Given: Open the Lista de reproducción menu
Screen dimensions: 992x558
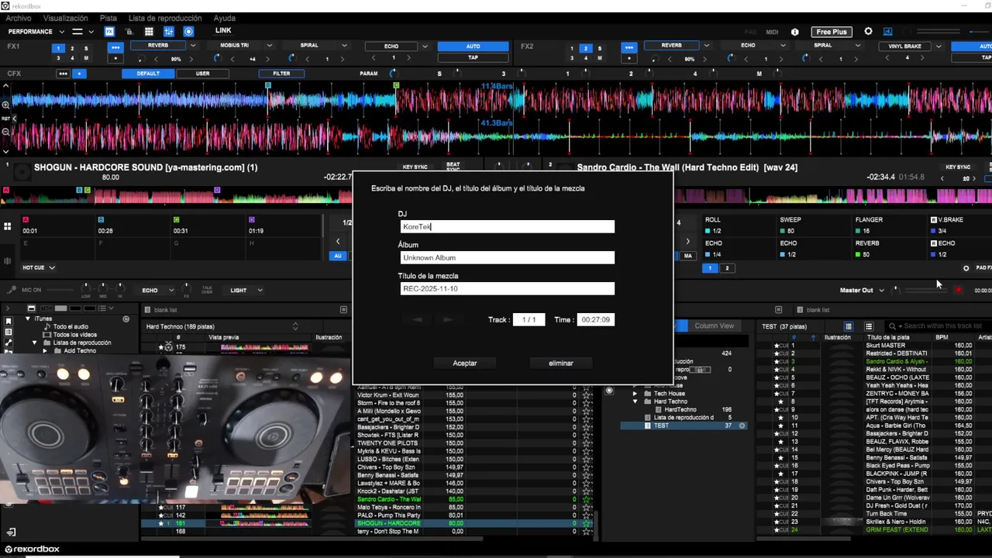Looking at the screenshot, I should pyautogui.click(x=165, y=18).
